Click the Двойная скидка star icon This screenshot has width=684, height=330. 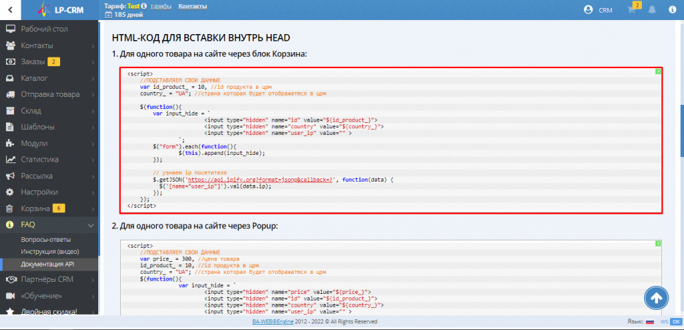click(x=11, y=312)
